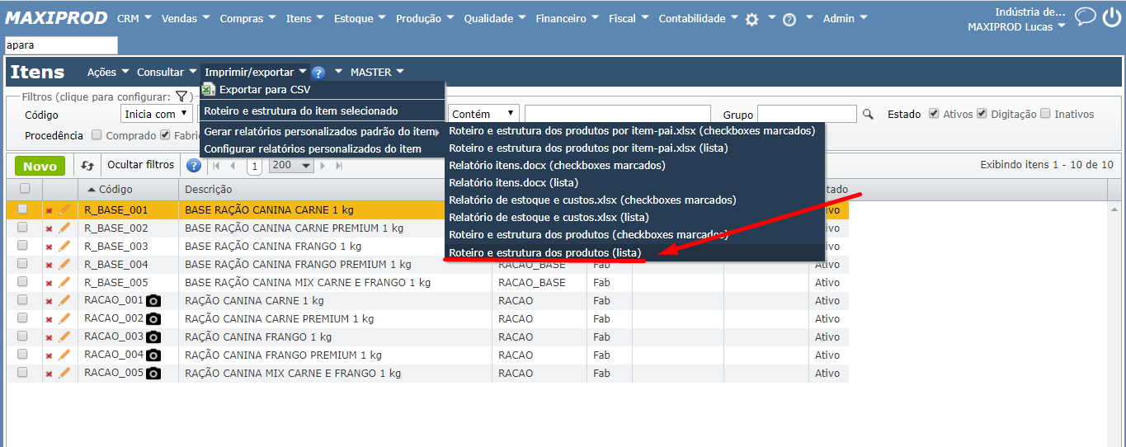Click the power logout icon
Screen dimensions: 1126x447
1111,17
